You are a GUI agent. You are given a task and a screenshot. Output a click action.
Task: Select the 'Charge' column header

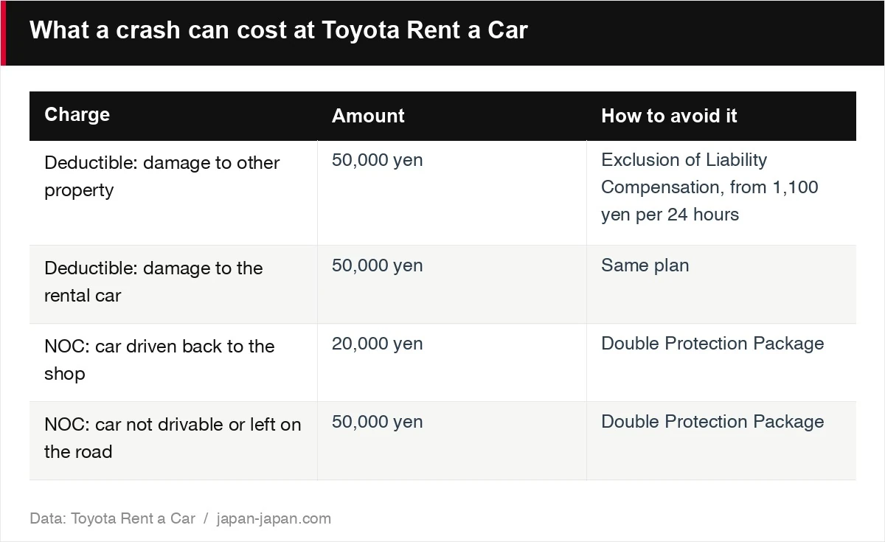[173, 115]
